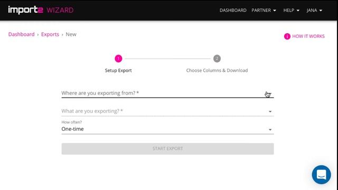This screenshot has width=338, height=190.
Task: Click the START EXPORT button
Action: coord(167,149)
